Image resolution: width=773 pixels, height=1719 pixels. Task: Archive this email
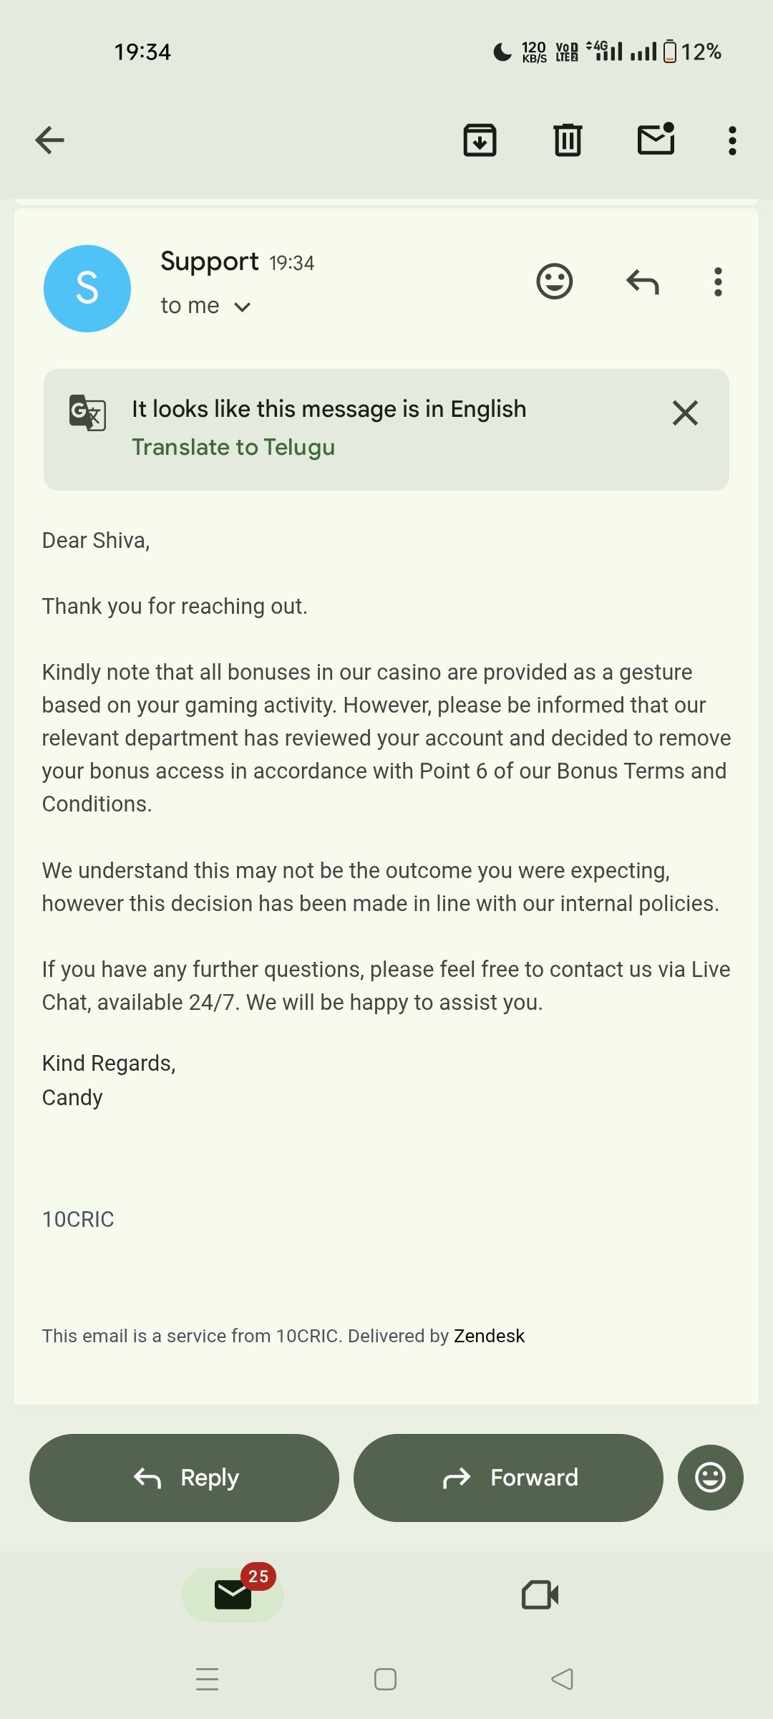pos(480,140)
